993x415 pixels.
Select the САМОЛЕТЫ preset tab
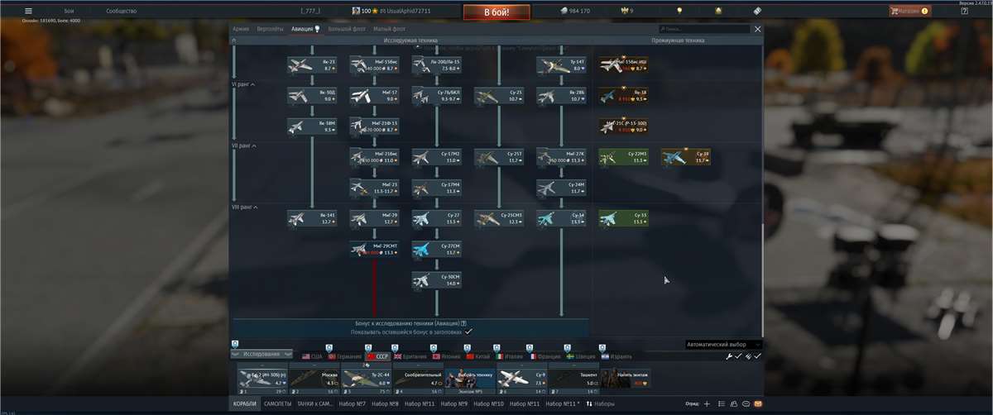pos(277,403)
